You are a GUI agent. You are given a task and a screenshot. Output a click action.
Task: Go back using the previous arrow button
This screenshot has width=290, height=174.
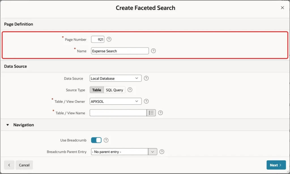pyautogui.click(x=9, y=165)
